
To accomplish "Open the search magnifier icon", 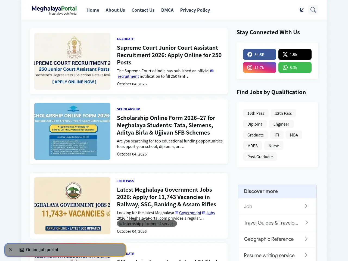I will [x=313, y=10].
